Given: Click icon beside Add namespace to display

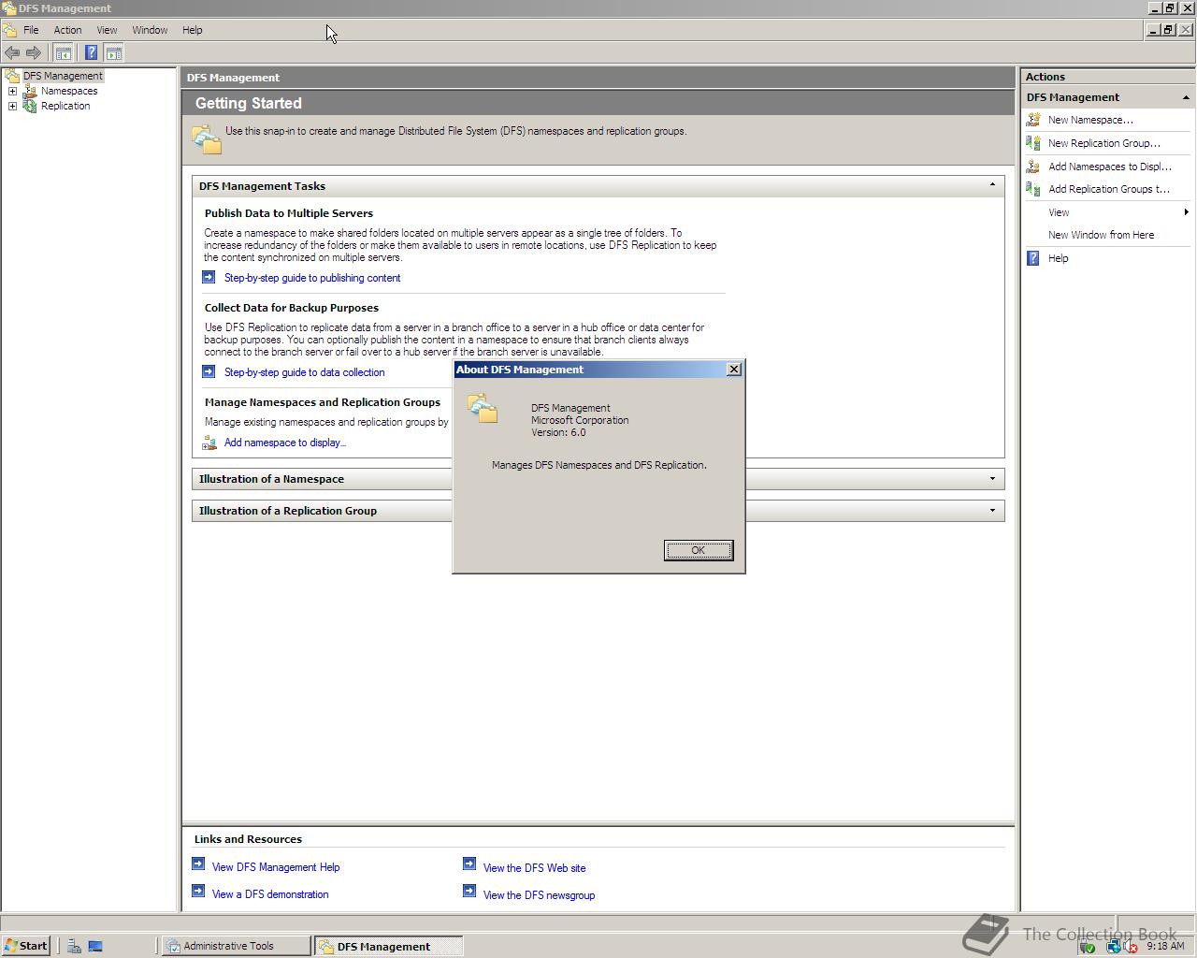Looking at the screenshot, I should [x=209, y=443].
